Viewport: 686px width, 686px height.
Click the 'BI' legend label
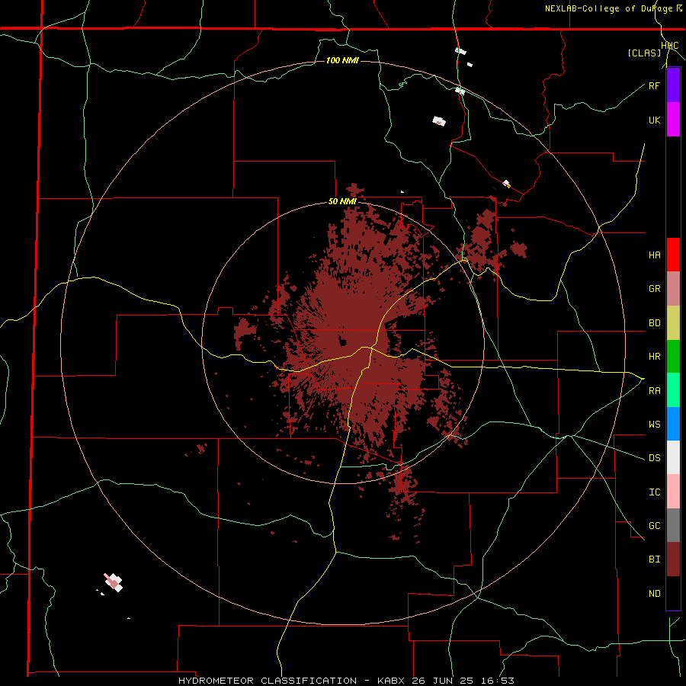[x=654, y=559]
